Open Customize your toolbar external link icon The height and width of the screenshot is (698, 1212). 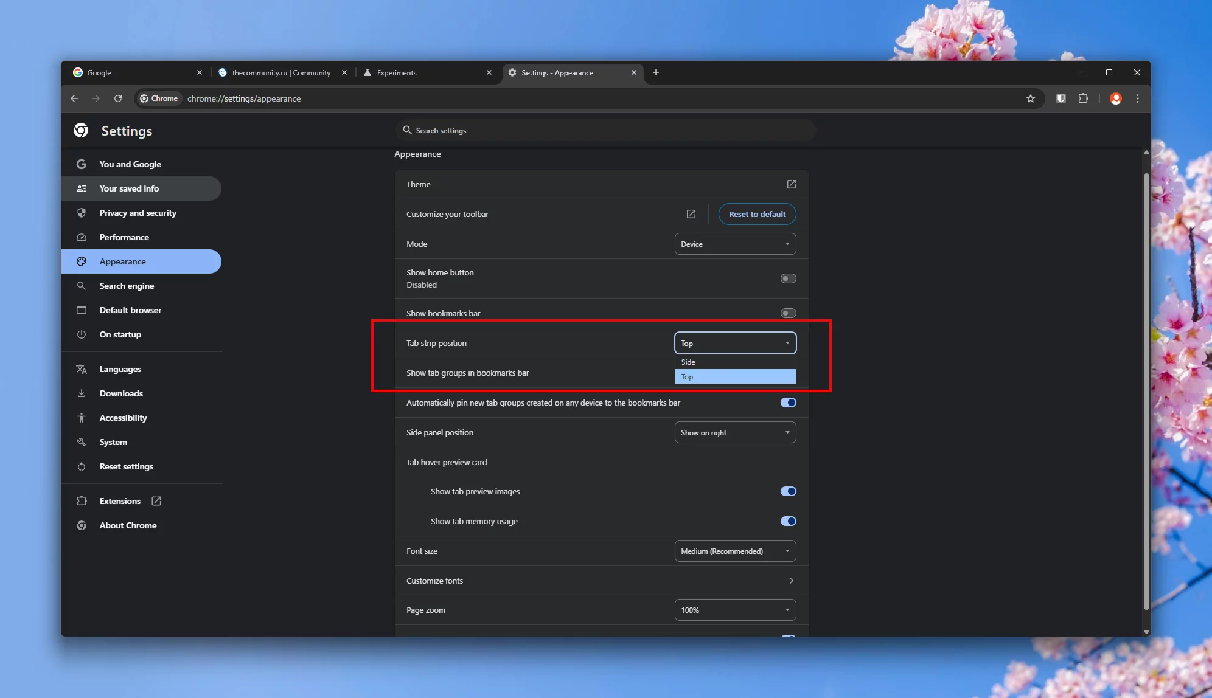click(x=691, y=214)
